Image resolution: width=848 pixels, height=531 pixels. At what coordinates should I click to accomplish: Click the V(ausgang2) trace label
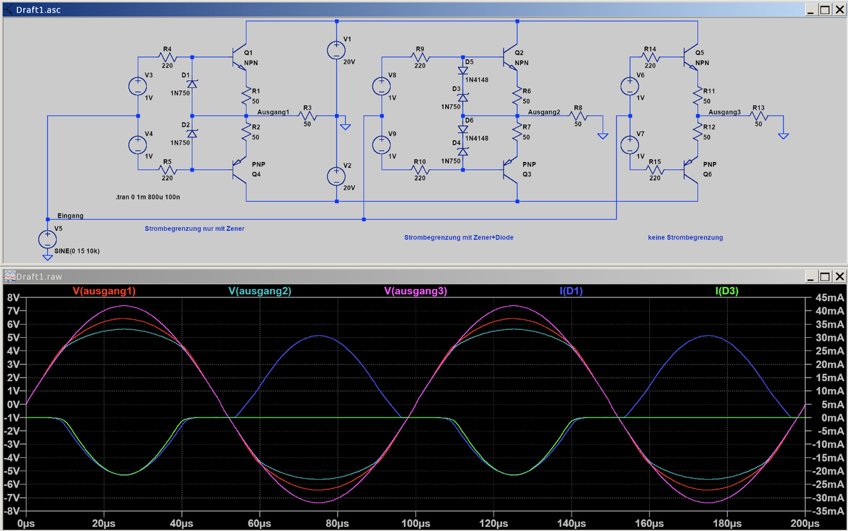[x=260, y=291]
